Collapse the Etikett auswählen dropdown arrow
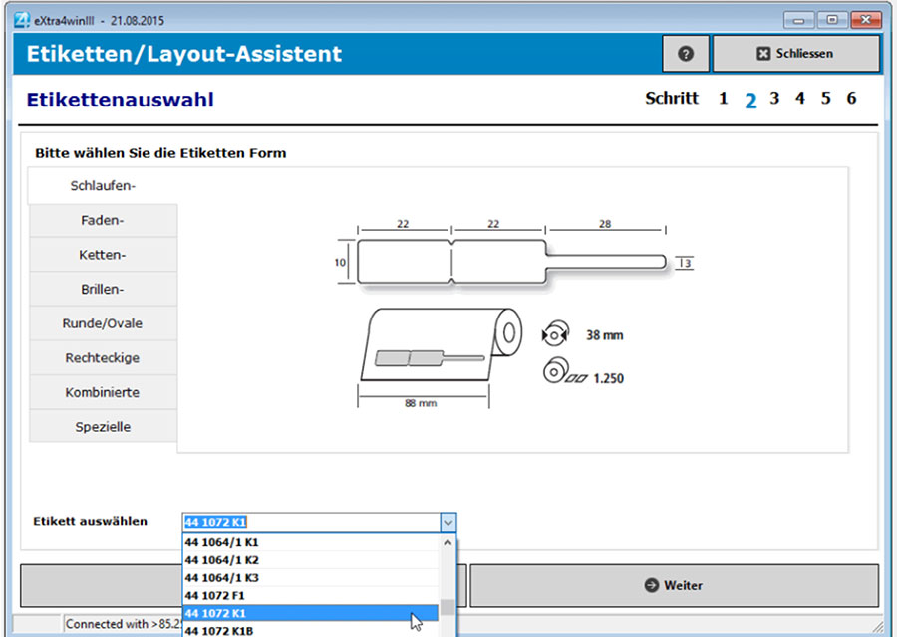 pyautogui.click(x=448, y=522)
